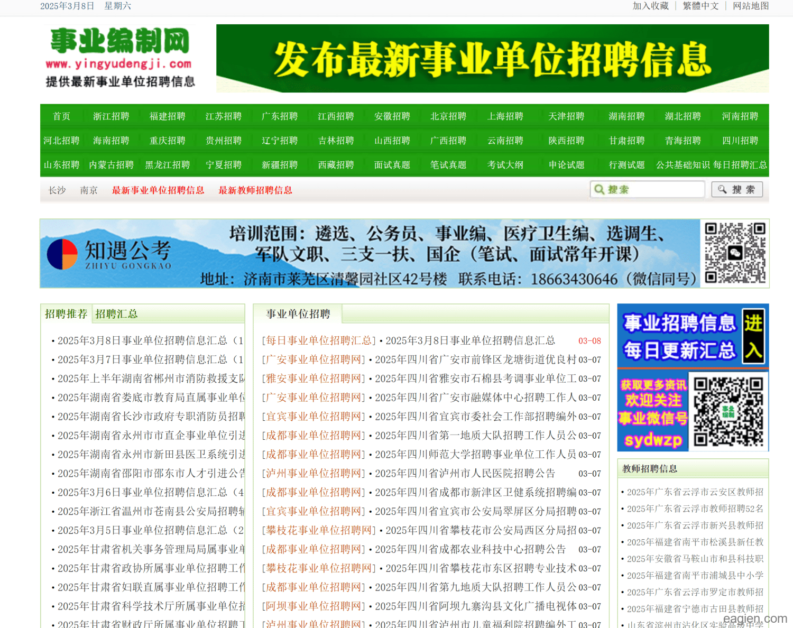
Task: Open 2025年四川省泸州市人民医院招聘公告 article
Action: 465,474
